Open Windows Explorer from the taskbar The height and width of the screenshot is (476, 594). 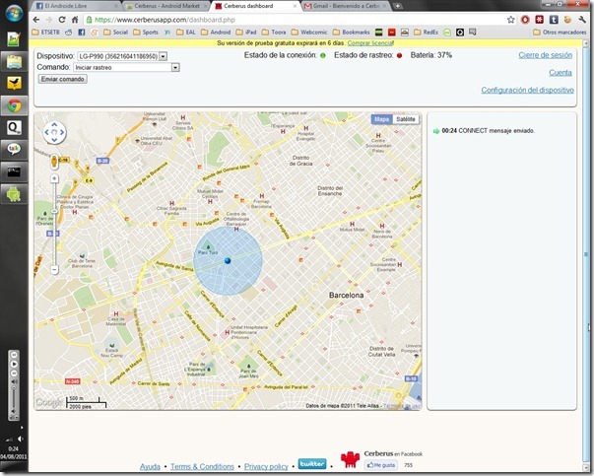(14, 62)
